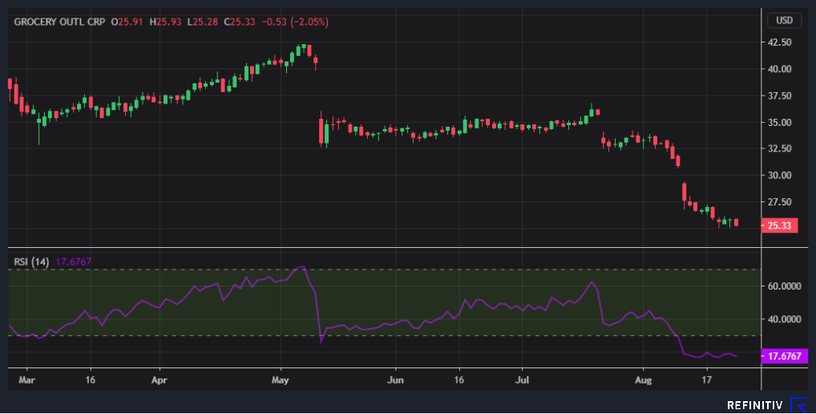Click the Jun date label on time axis

tap(395, 379)
